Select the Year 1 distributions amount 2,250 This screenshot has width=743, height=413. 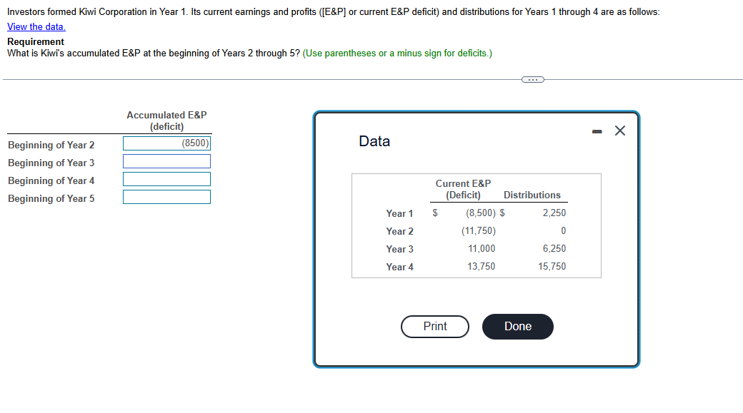556,213
